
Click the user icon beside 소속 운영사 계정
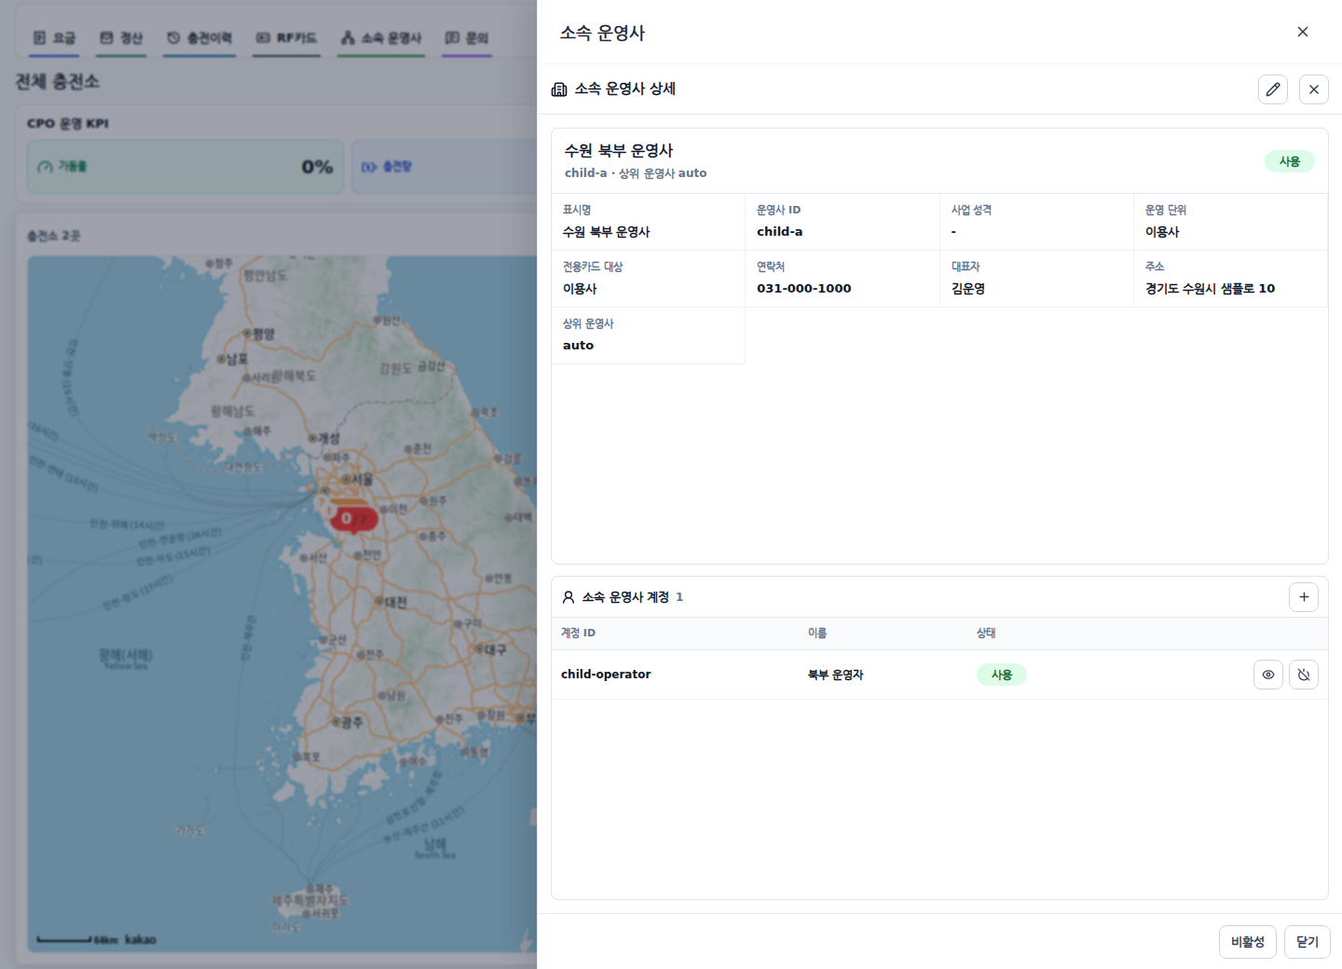click(x=568, y=597)
